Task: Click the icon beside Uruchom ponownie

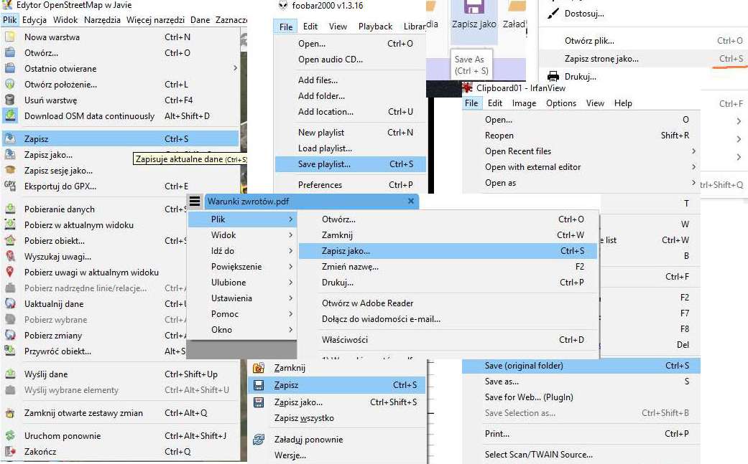Action: tap(10, 435)
